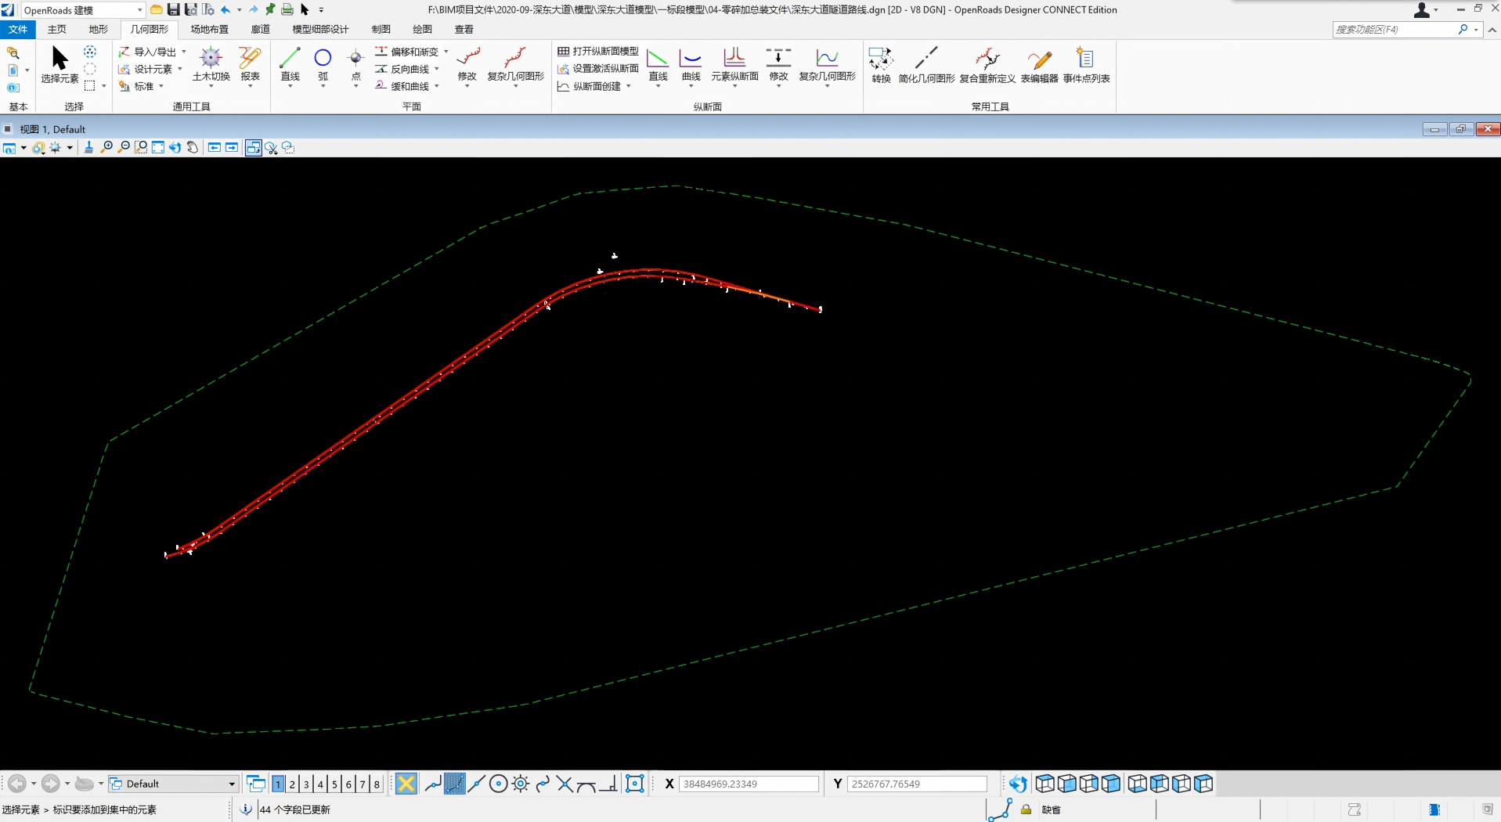
Task: Toggle view 5 button
Action: [x=334, y=784]
